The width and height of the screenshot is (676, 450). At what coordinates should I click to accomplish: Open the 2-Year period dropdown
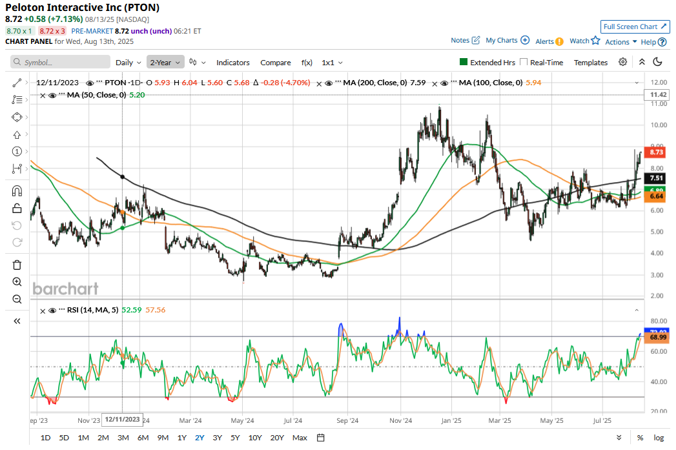pos(165,63)
